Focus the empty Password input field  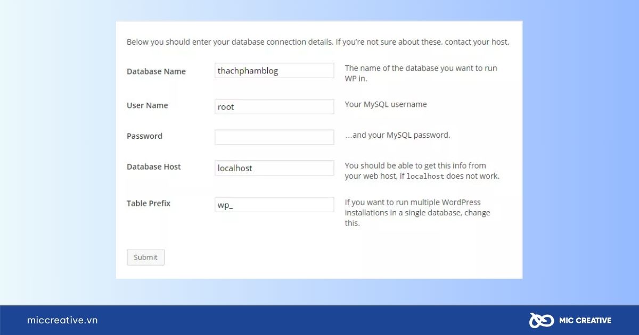click(274, 137)
